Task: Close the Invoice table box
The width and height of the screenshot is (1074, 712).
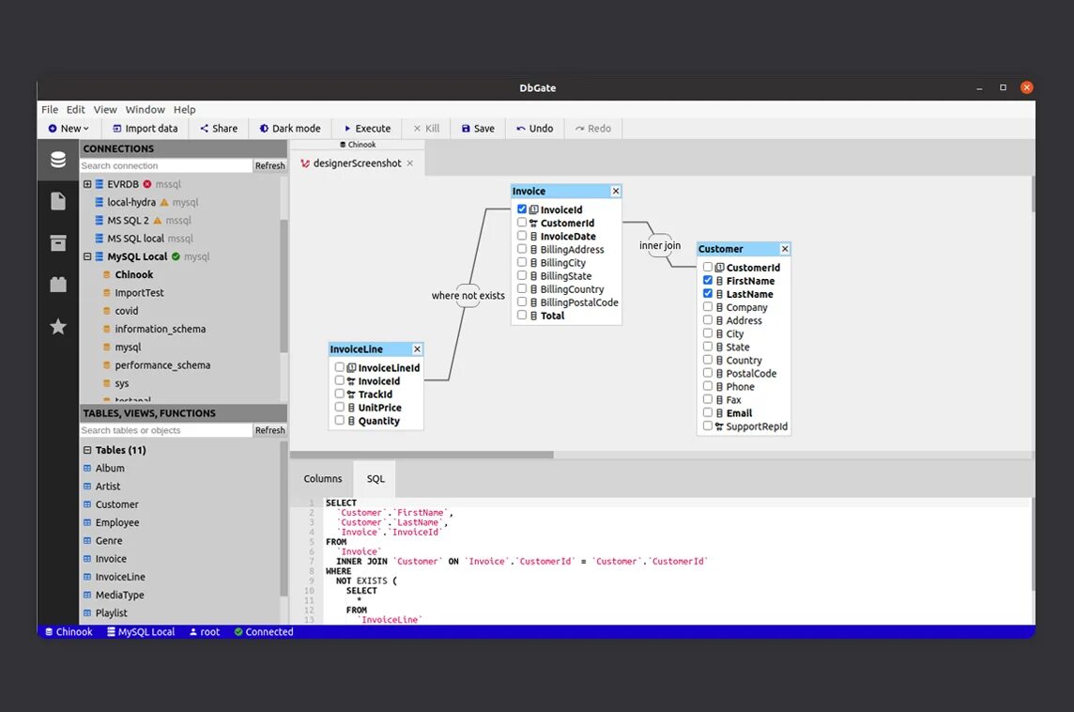Action: 615,192
